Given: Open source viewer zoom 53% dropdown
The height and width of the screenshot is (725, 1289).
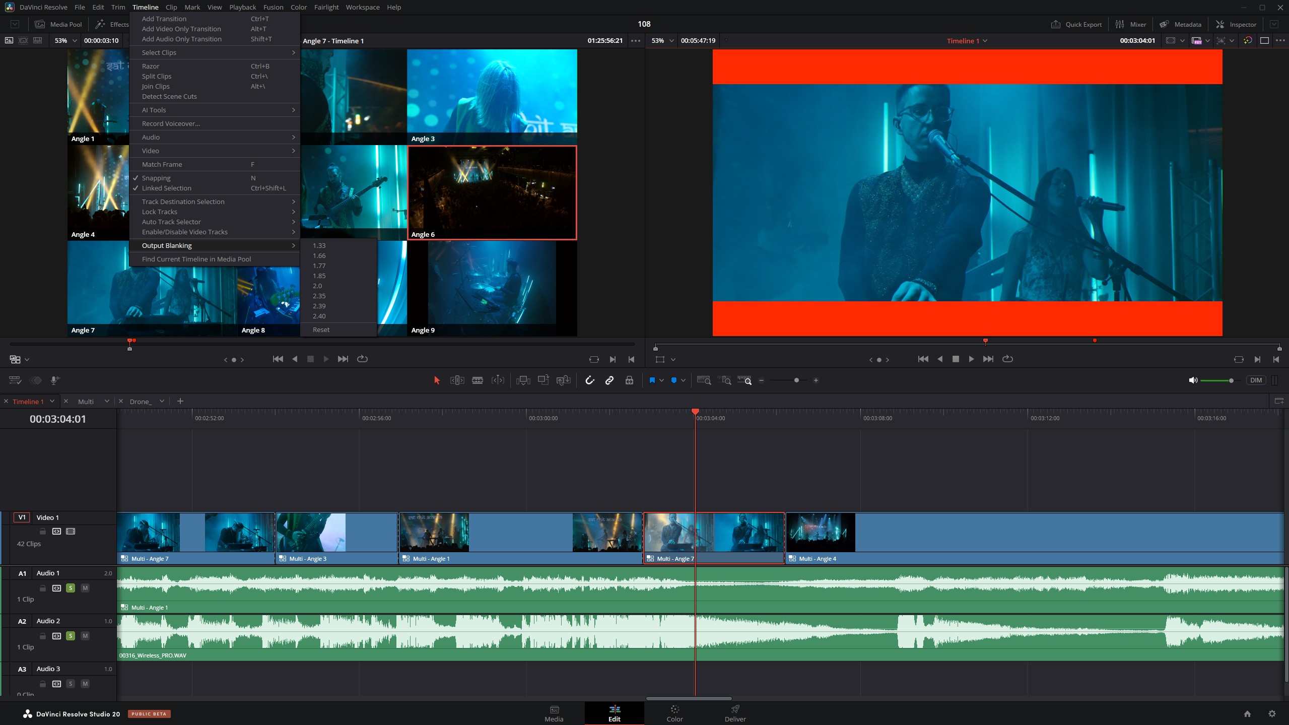Looking at the screenshot, I should point(66,40).
